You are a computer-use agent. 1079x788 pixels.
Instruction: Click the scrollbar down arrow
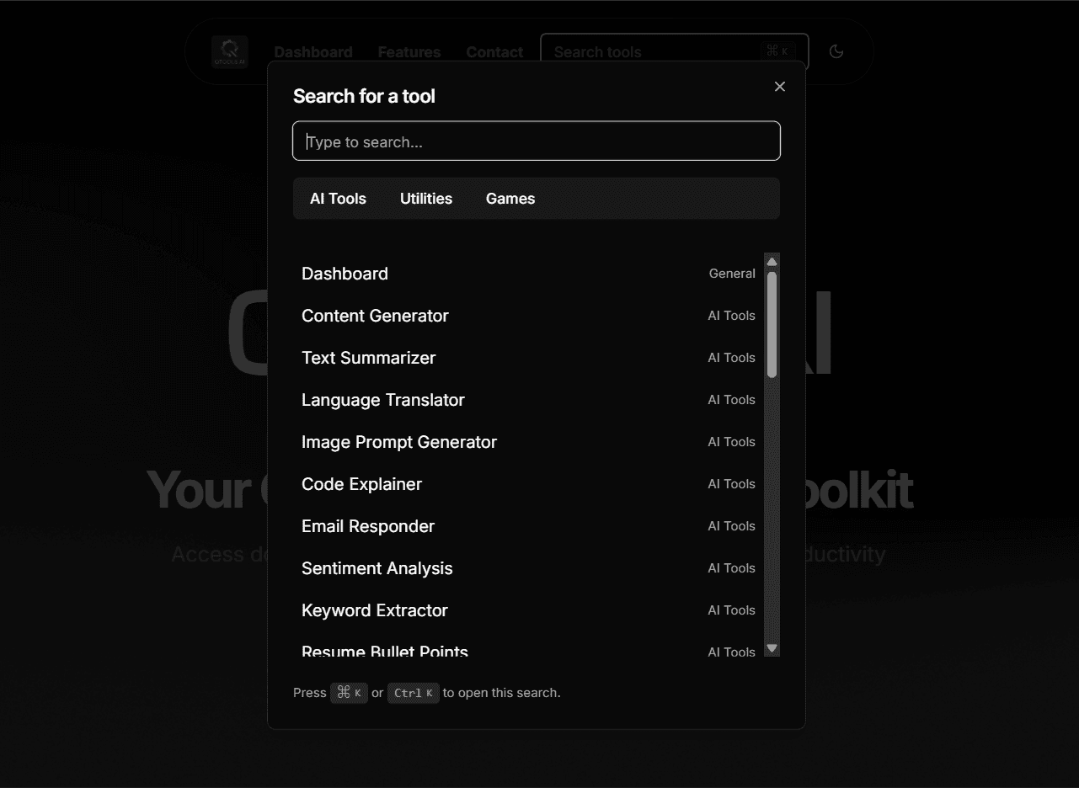tap(772, 648)
